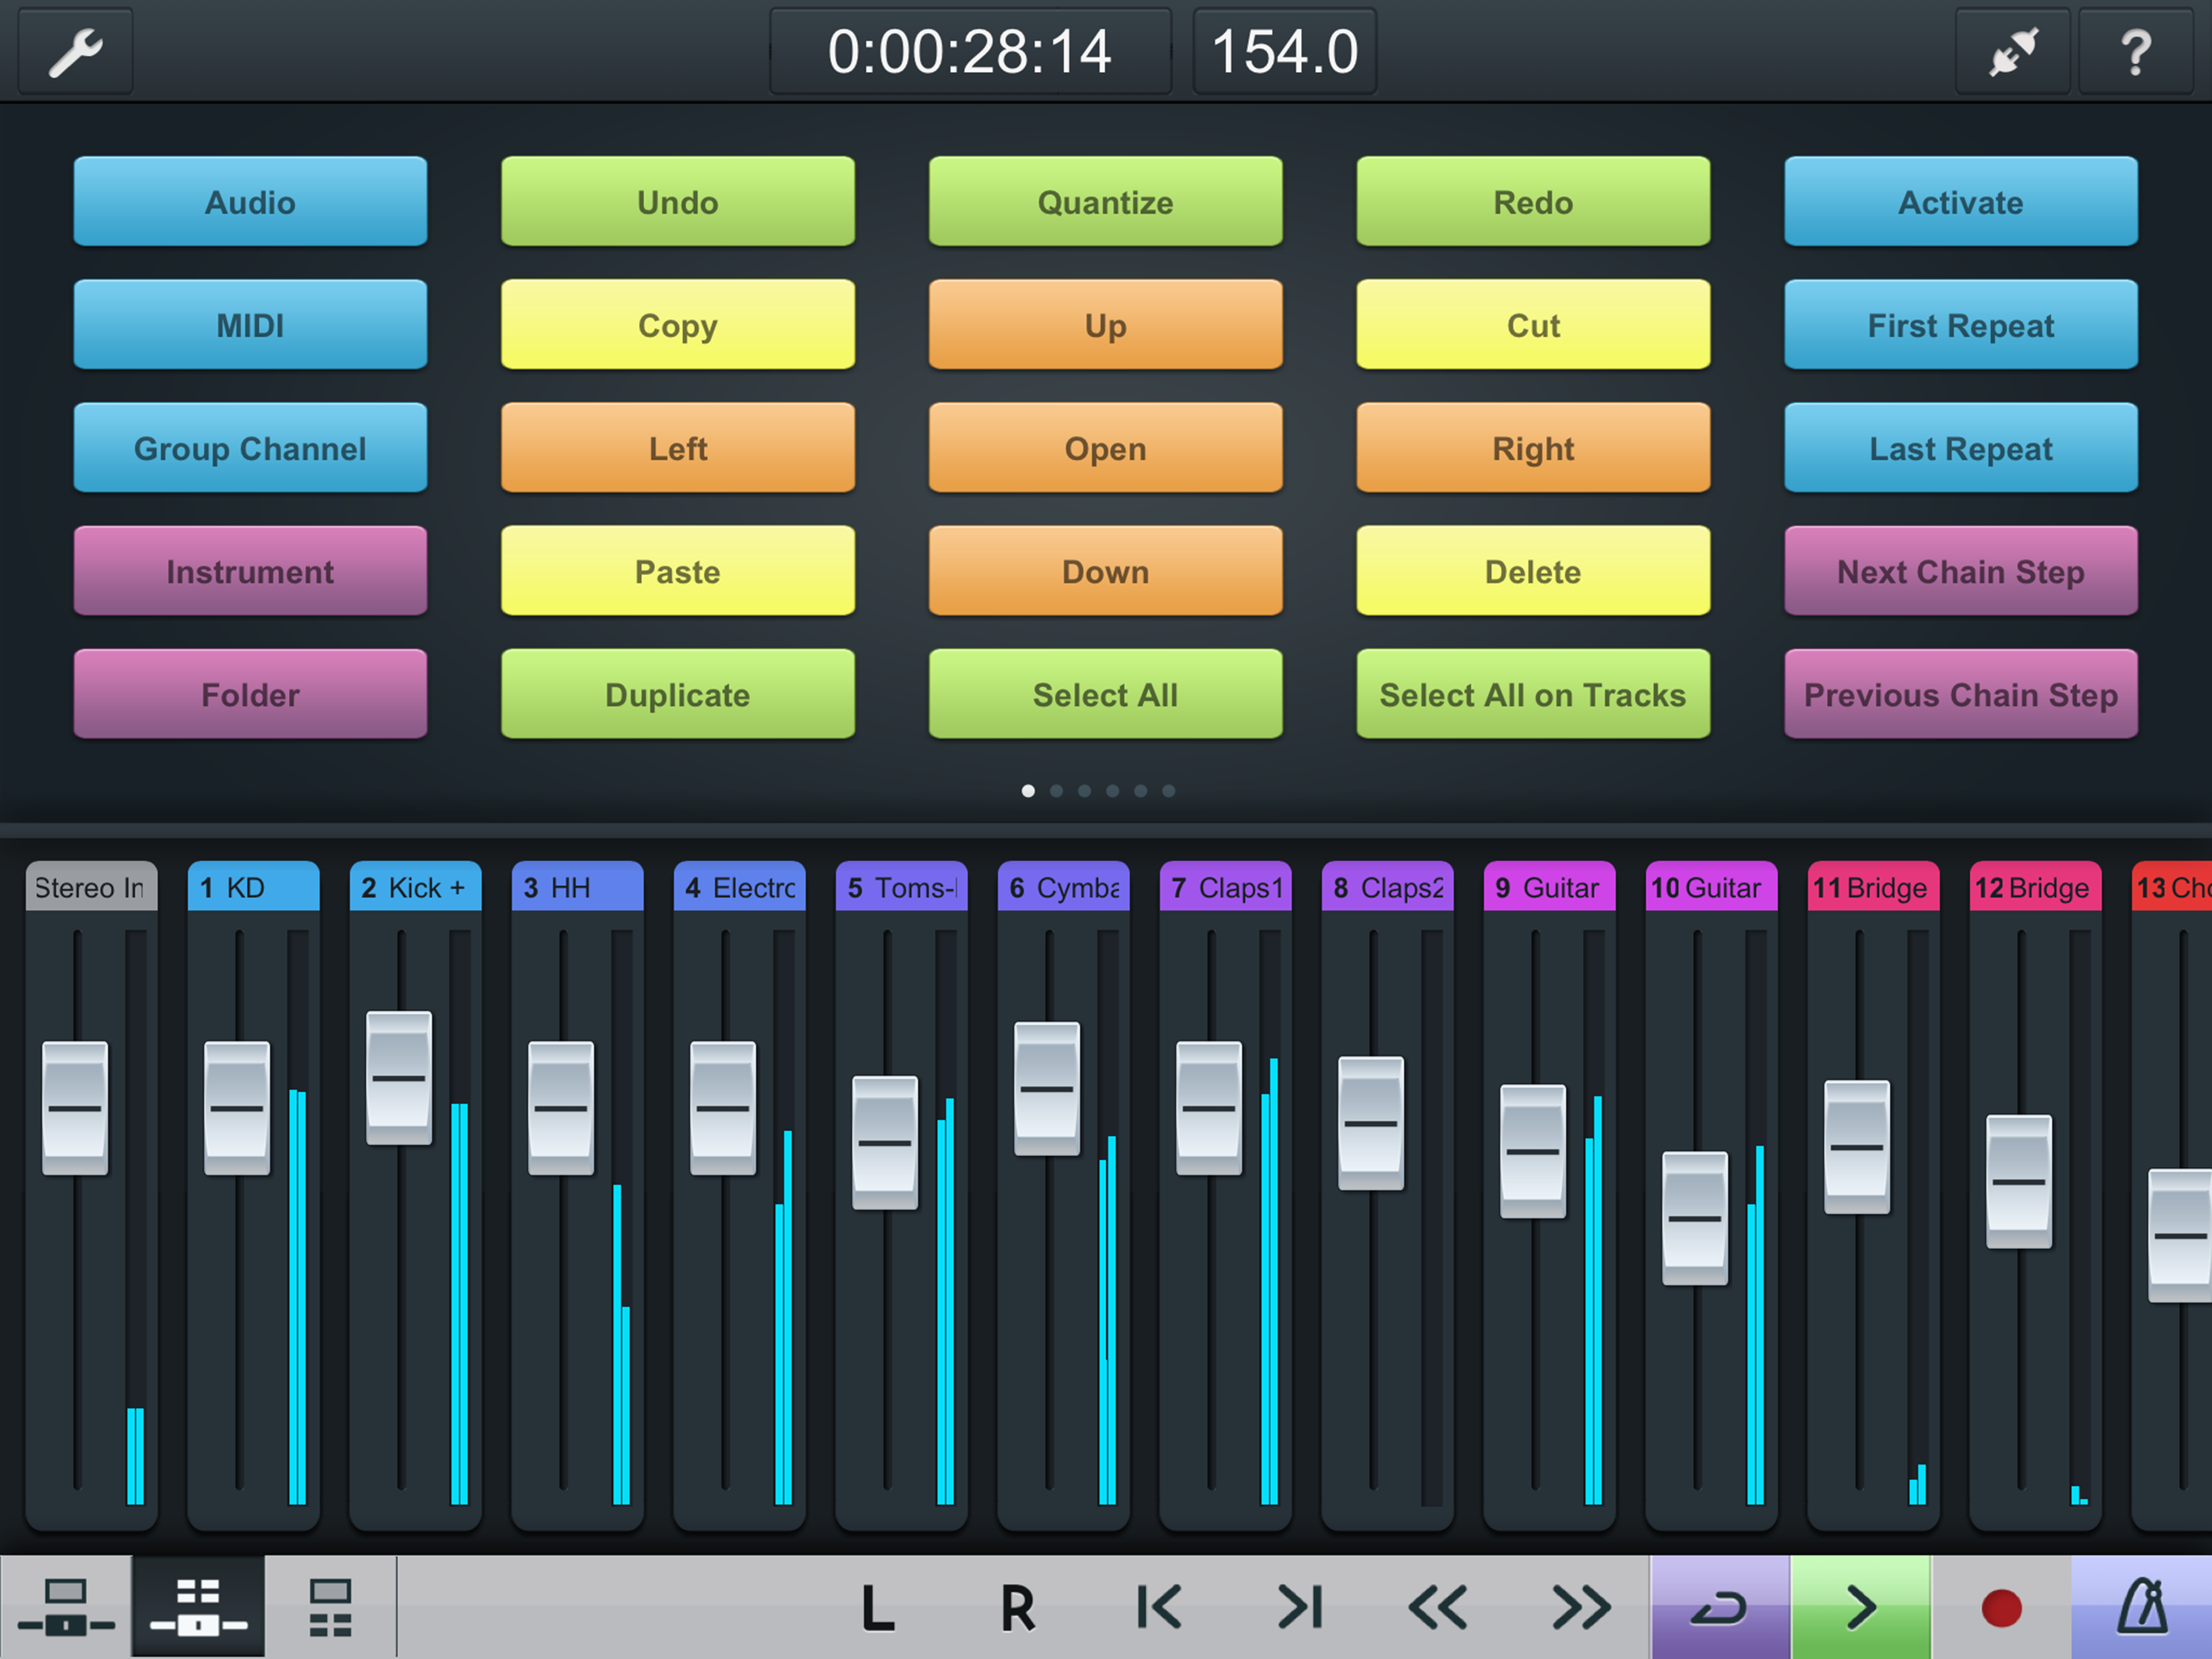Select the 7 Claps1 channel header
Screen dimensions: 2212x1659
(1225, 888)
